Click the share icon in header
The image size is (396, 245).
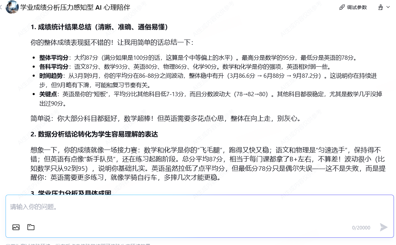click(381, 7)
